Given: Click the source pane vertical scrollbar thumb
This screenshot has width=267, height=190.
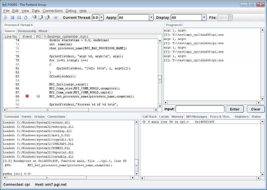Looking at the screenshot, I should (160, 79).
